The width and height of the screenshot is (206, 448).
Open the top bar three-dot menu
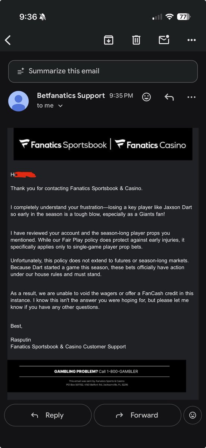191,40
